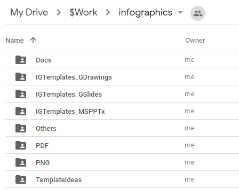Select the IGTemplates_MSPPTx folder icon
Screen dimensions: 239x196
[21, 111]
